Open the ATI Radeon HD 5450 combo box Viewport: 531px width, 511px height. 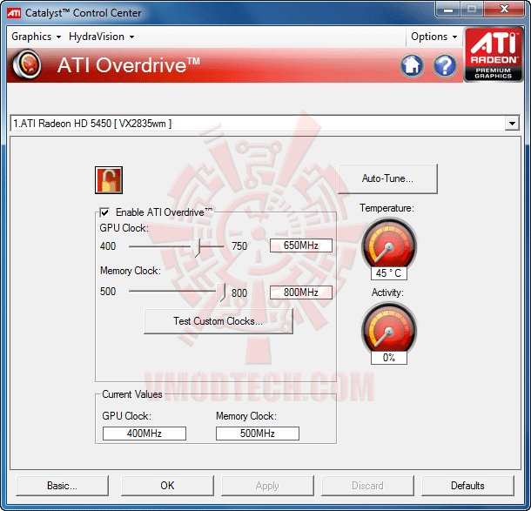(265, 124)
